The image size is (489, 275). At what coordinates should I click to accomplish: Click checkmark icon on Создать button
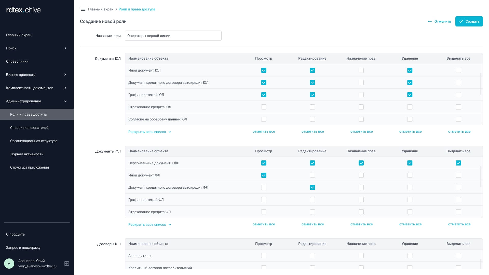click(x=461, y=21)
